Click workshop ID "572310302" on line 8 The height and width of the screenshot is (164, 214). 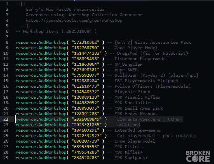point(85,42)
